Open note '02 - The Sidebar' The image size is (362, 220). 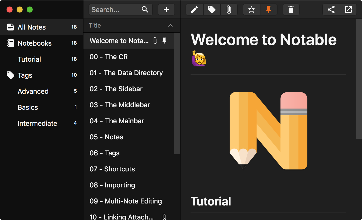pyautogui.click(x=129, y=89)
